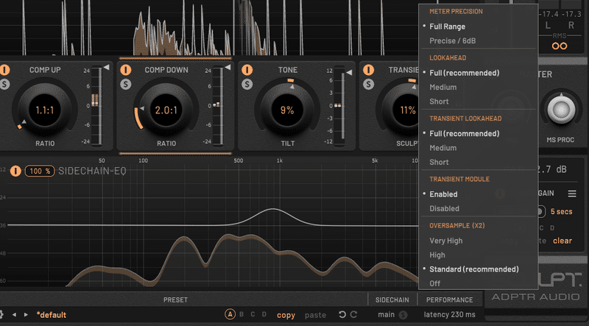Toggle the SIDECHAIN-EQ power icon
Image resolution: width=589 pixels, height=326 pixels.
click(x=15, y=171)
